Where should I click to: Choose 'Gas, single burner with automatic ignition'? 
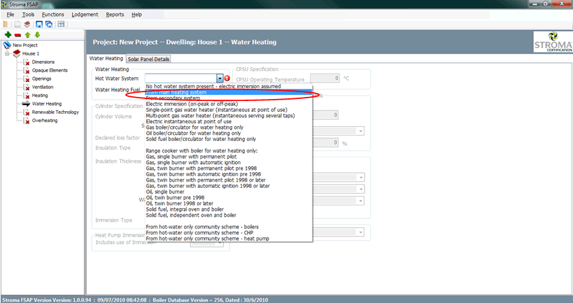[x=229, y=163]
